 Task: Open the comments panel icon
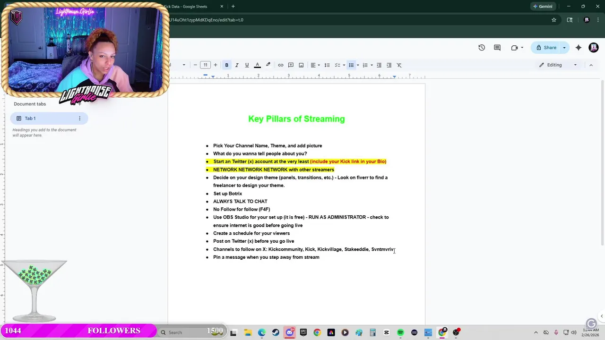click(x=497, y=48)
